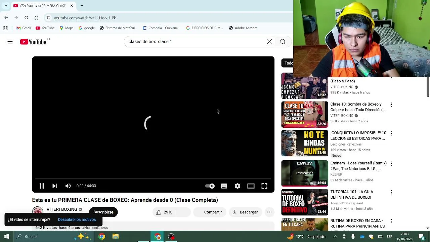430x242 pixels.
Task: Open more actions ellipsis under video
Action: pos(269,212)
